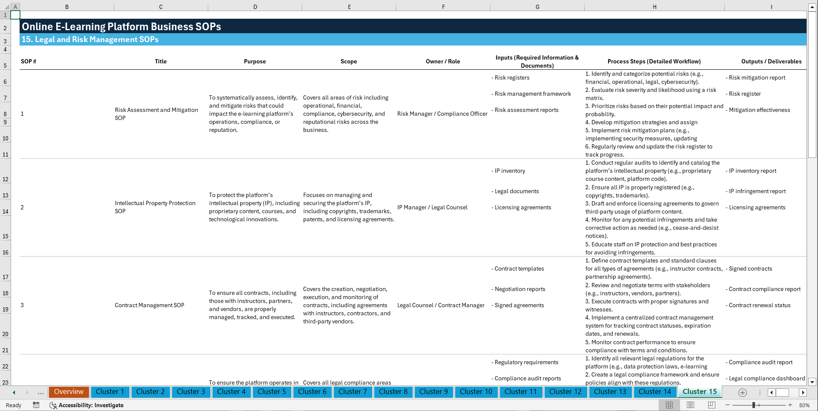Viewport: 818px width, 411px height.
Task: Add a new worksheet with the plus icon
Action: 743,392
